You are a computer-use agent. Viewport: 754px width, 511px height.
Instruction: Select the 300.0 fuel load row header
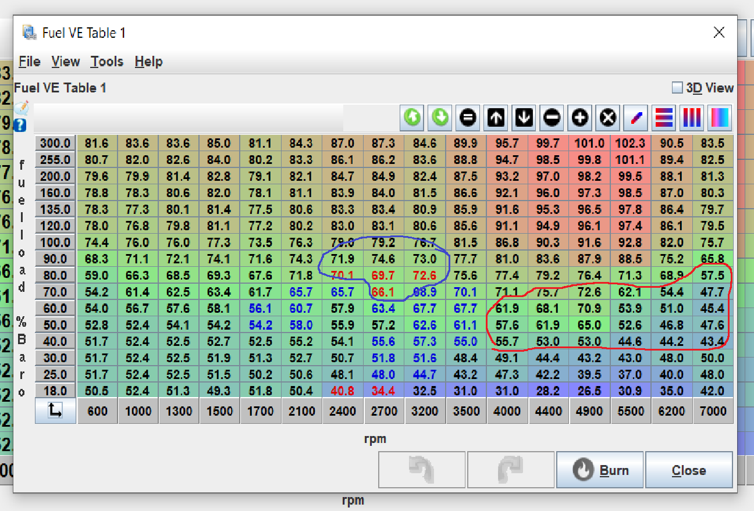pyautogui.click(x=55, y=143)
